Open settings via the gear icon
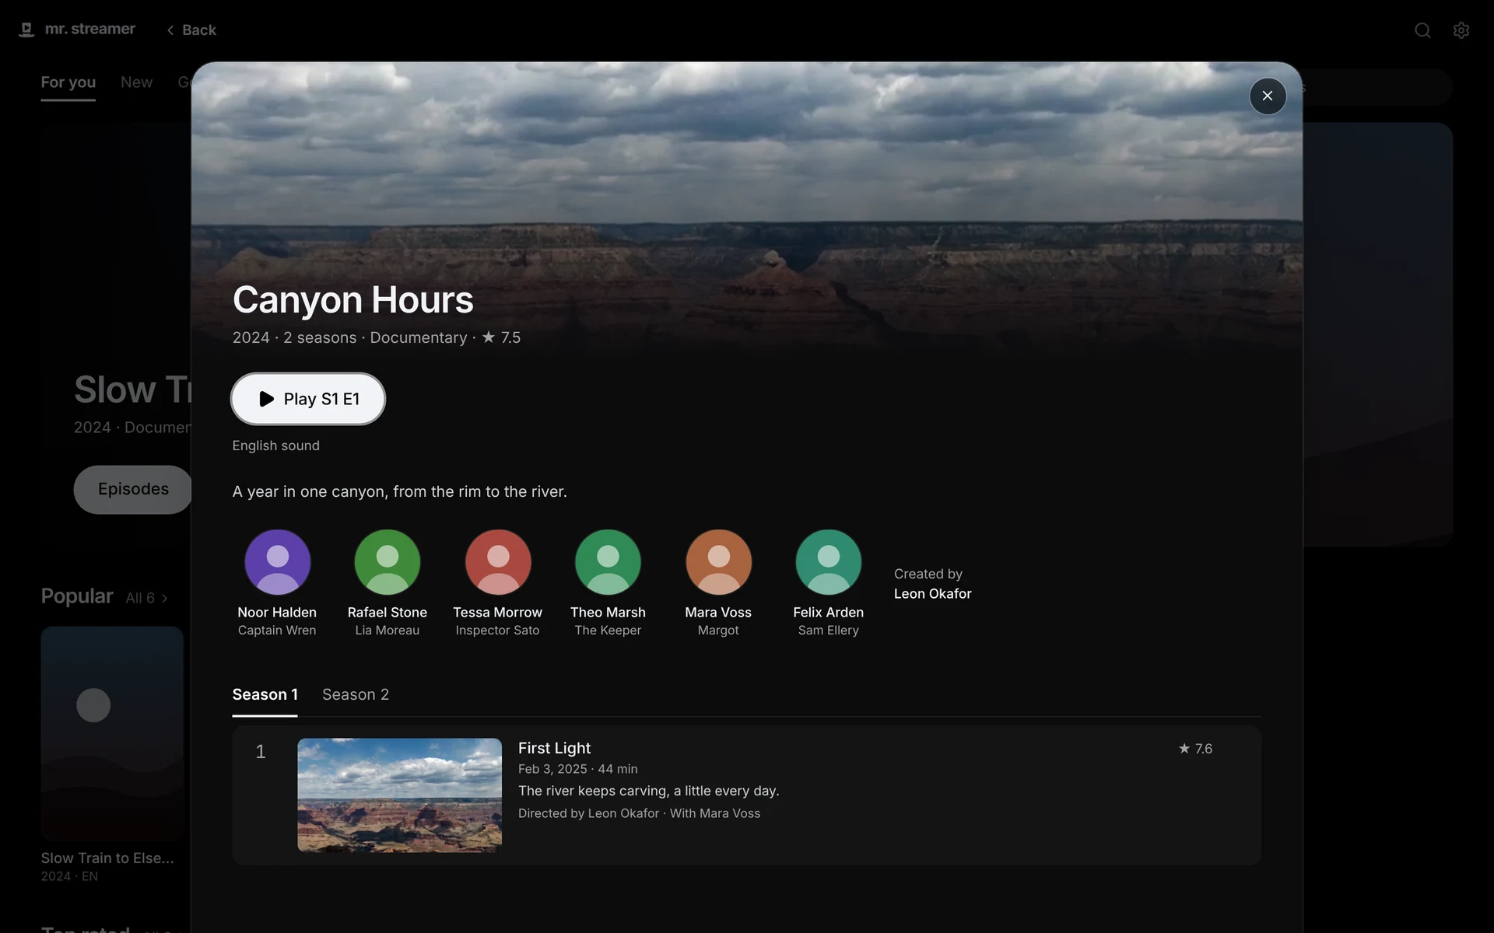Image resolution: width=1494 pixels, height=933 pixels. 1461,30
